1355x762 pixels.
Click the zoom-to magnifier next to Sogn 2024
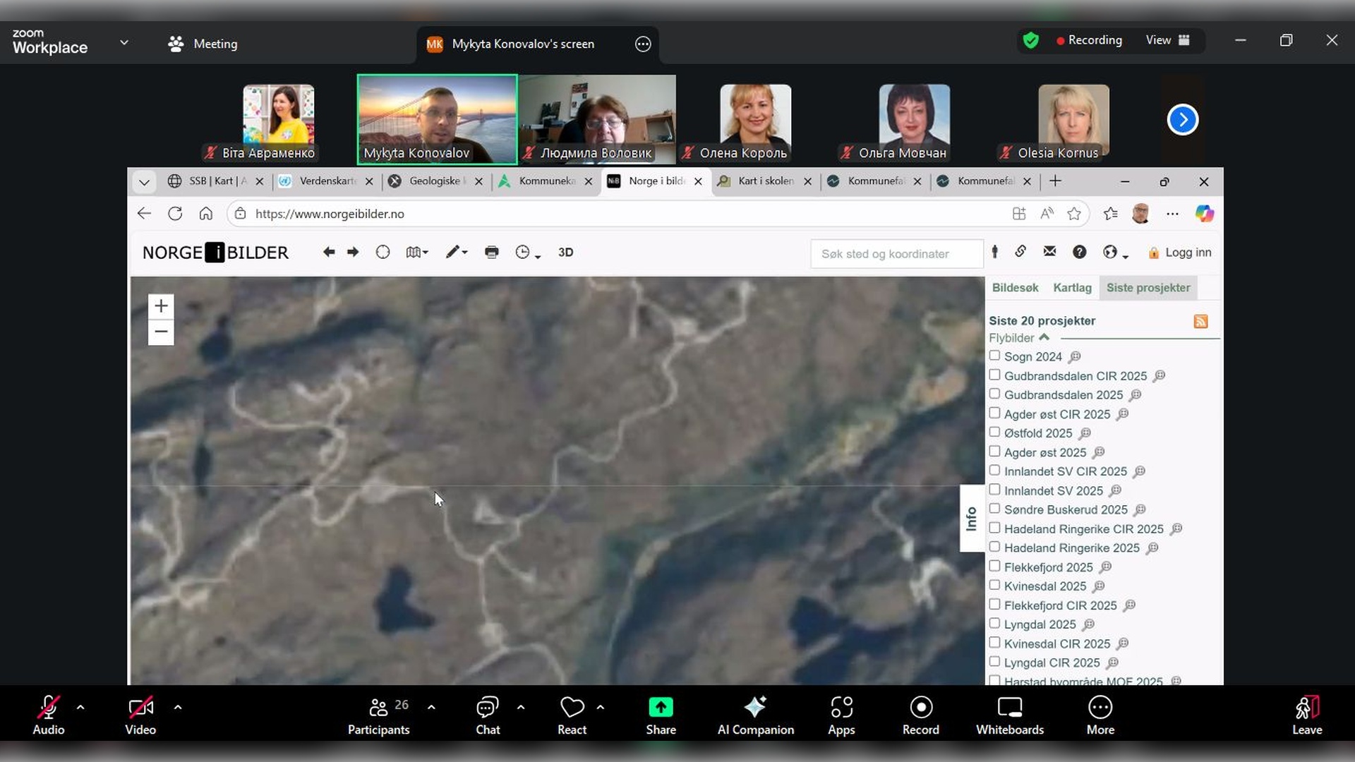1075,357
